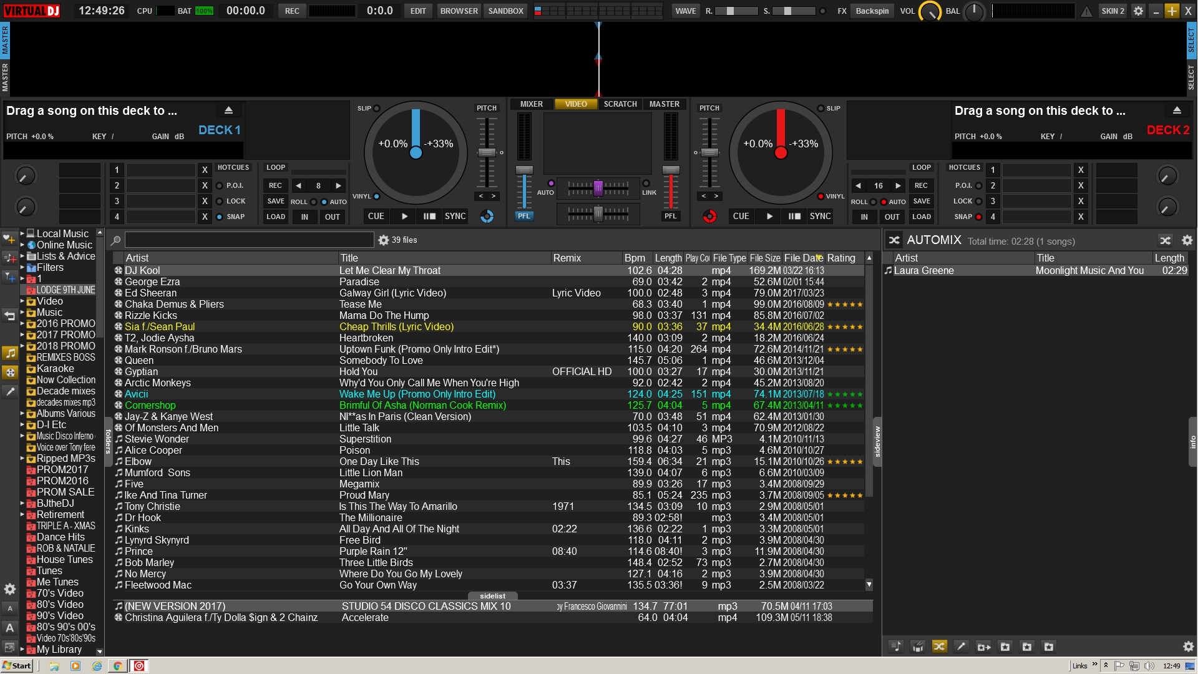The height and width of the screenshot is (674, 1198).
Task: Click SYNC on Deck 2
Action: pyautogui.click(x=820, y=217)
